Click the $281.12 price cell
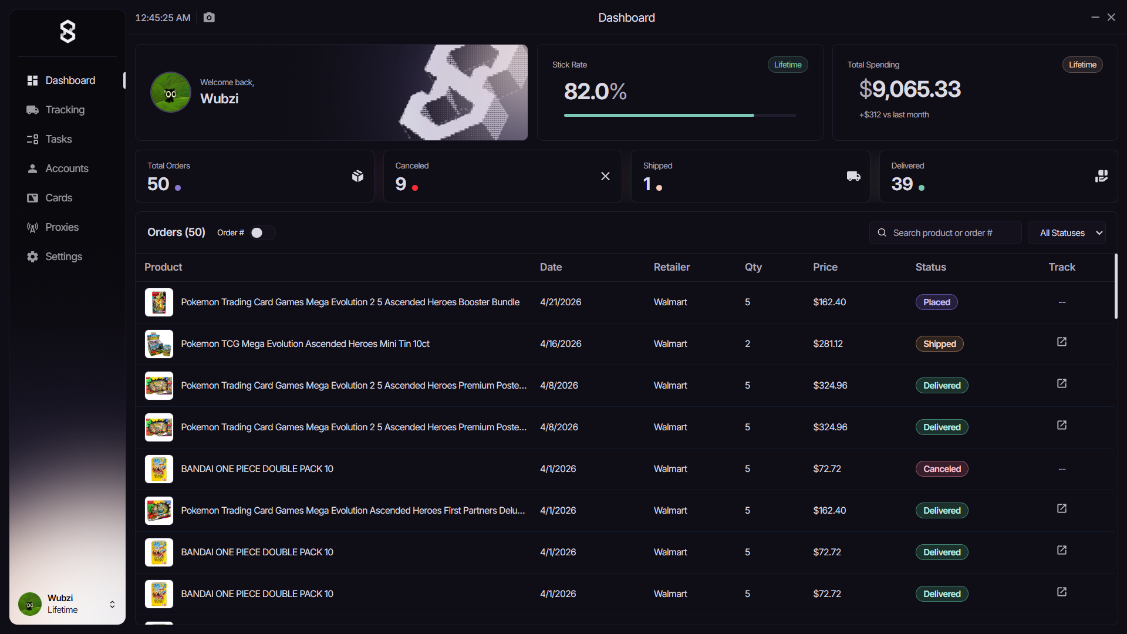1127x634 pixels. click(x=828, y=344)
